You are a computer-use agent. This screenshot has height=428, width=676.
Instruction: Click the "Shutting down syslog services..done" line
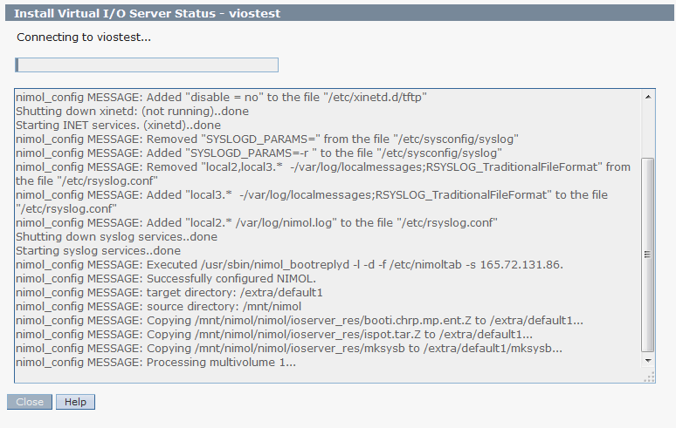pos(117,236)
